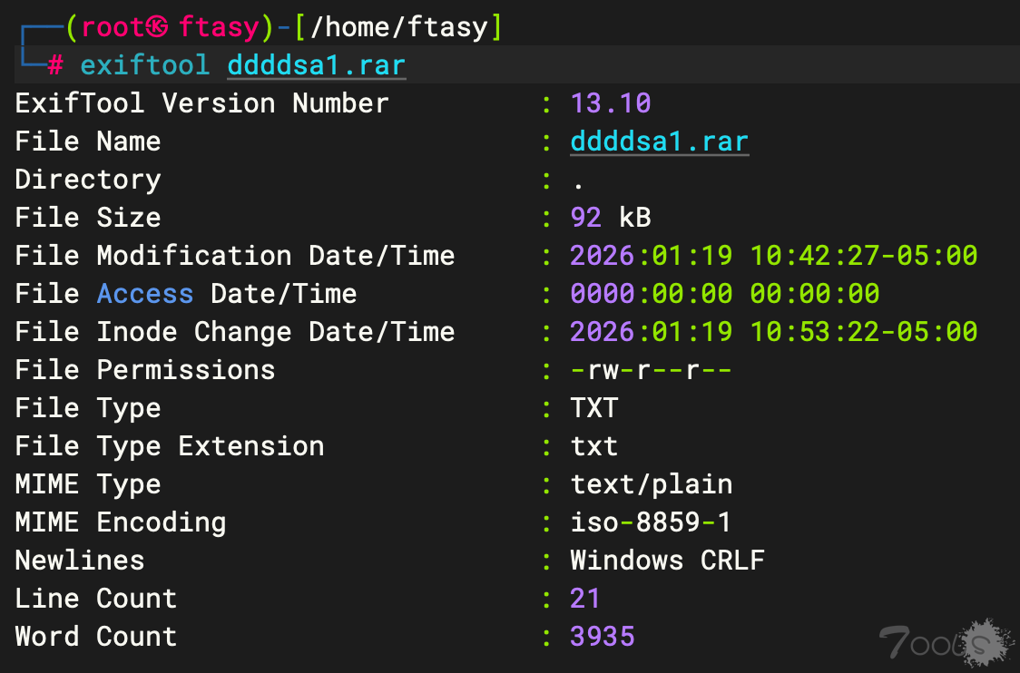Click the File Type value TXT
This screenshot has width=1020, height=673.
point(594,408)
